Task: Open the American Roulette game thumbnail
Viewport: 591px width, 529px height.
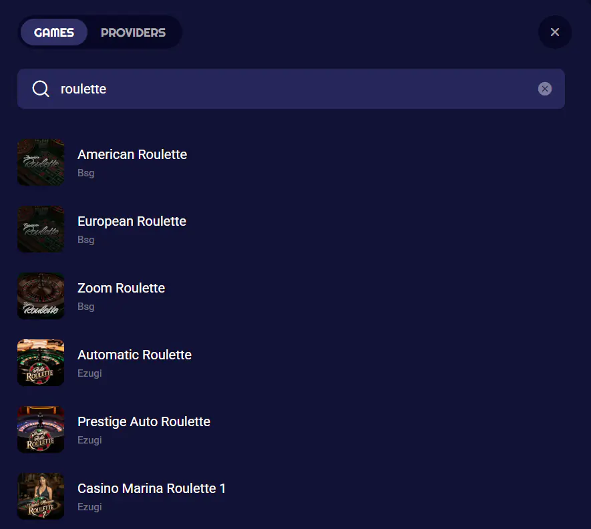Action: tap(41, 162)
